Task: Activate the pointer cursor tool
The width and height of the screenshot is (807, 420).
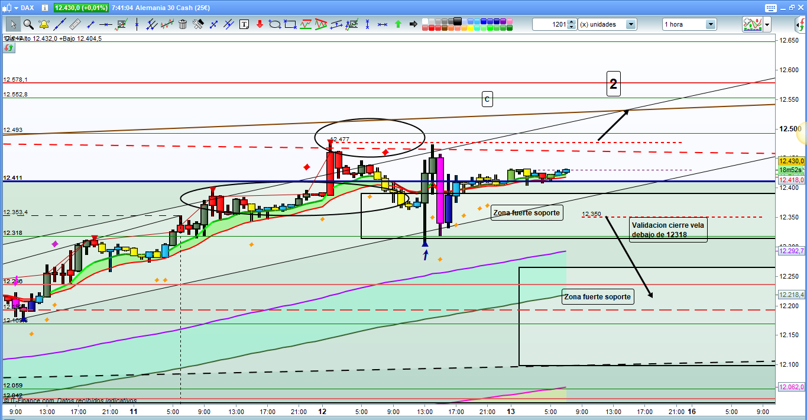Action: click(12, 24)
